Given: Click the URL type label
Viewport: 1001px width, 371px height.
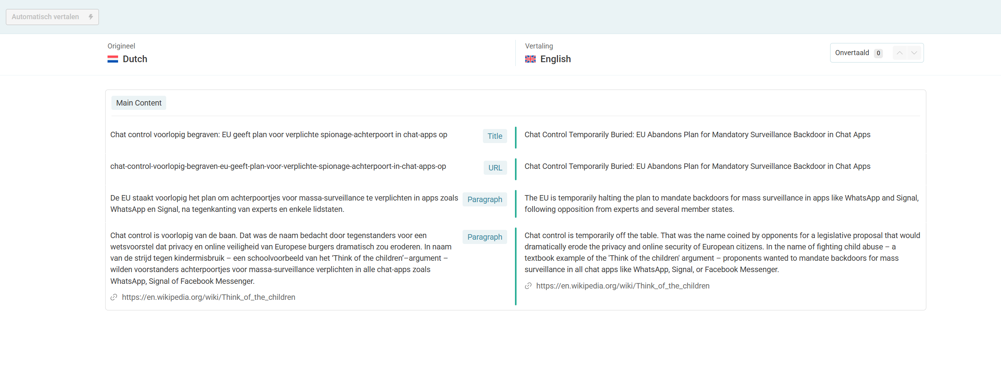Looking at the screenshot, I should (495, 168).
